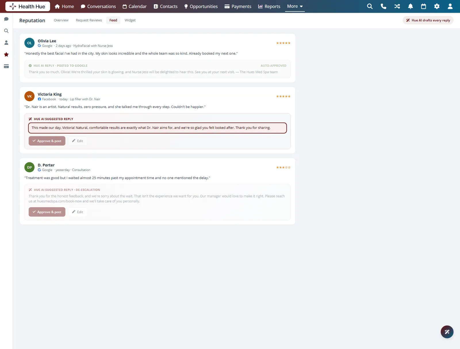460x349 pixels.
Task: Click the Health Hue logo
Action: point(28,6)
